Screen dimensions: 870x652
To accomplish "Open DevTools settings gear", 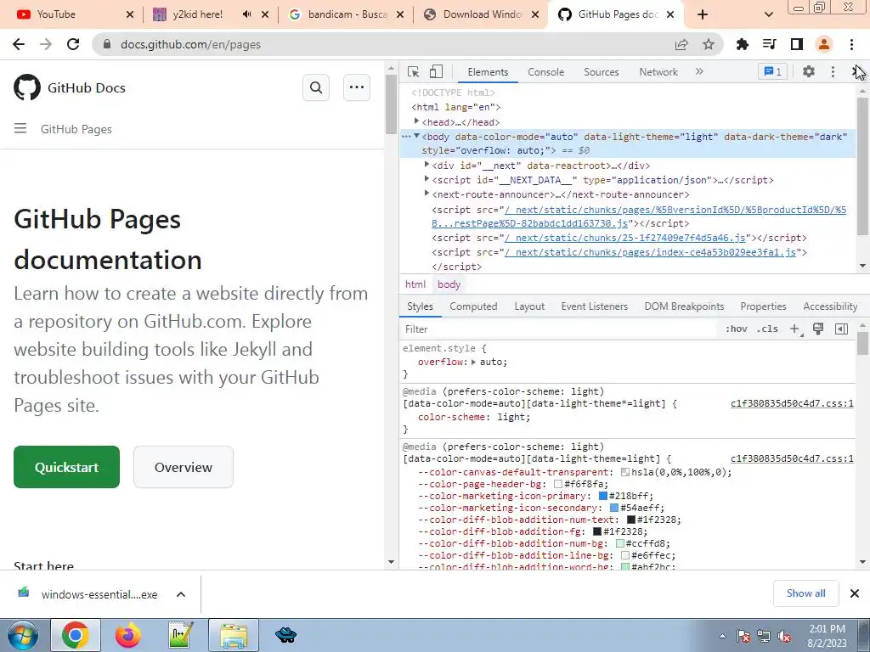I will coord(809,71).
